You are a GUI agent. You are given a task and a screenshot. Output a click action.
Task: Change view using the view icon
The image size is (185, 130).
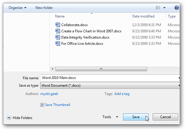click(158, 8)
